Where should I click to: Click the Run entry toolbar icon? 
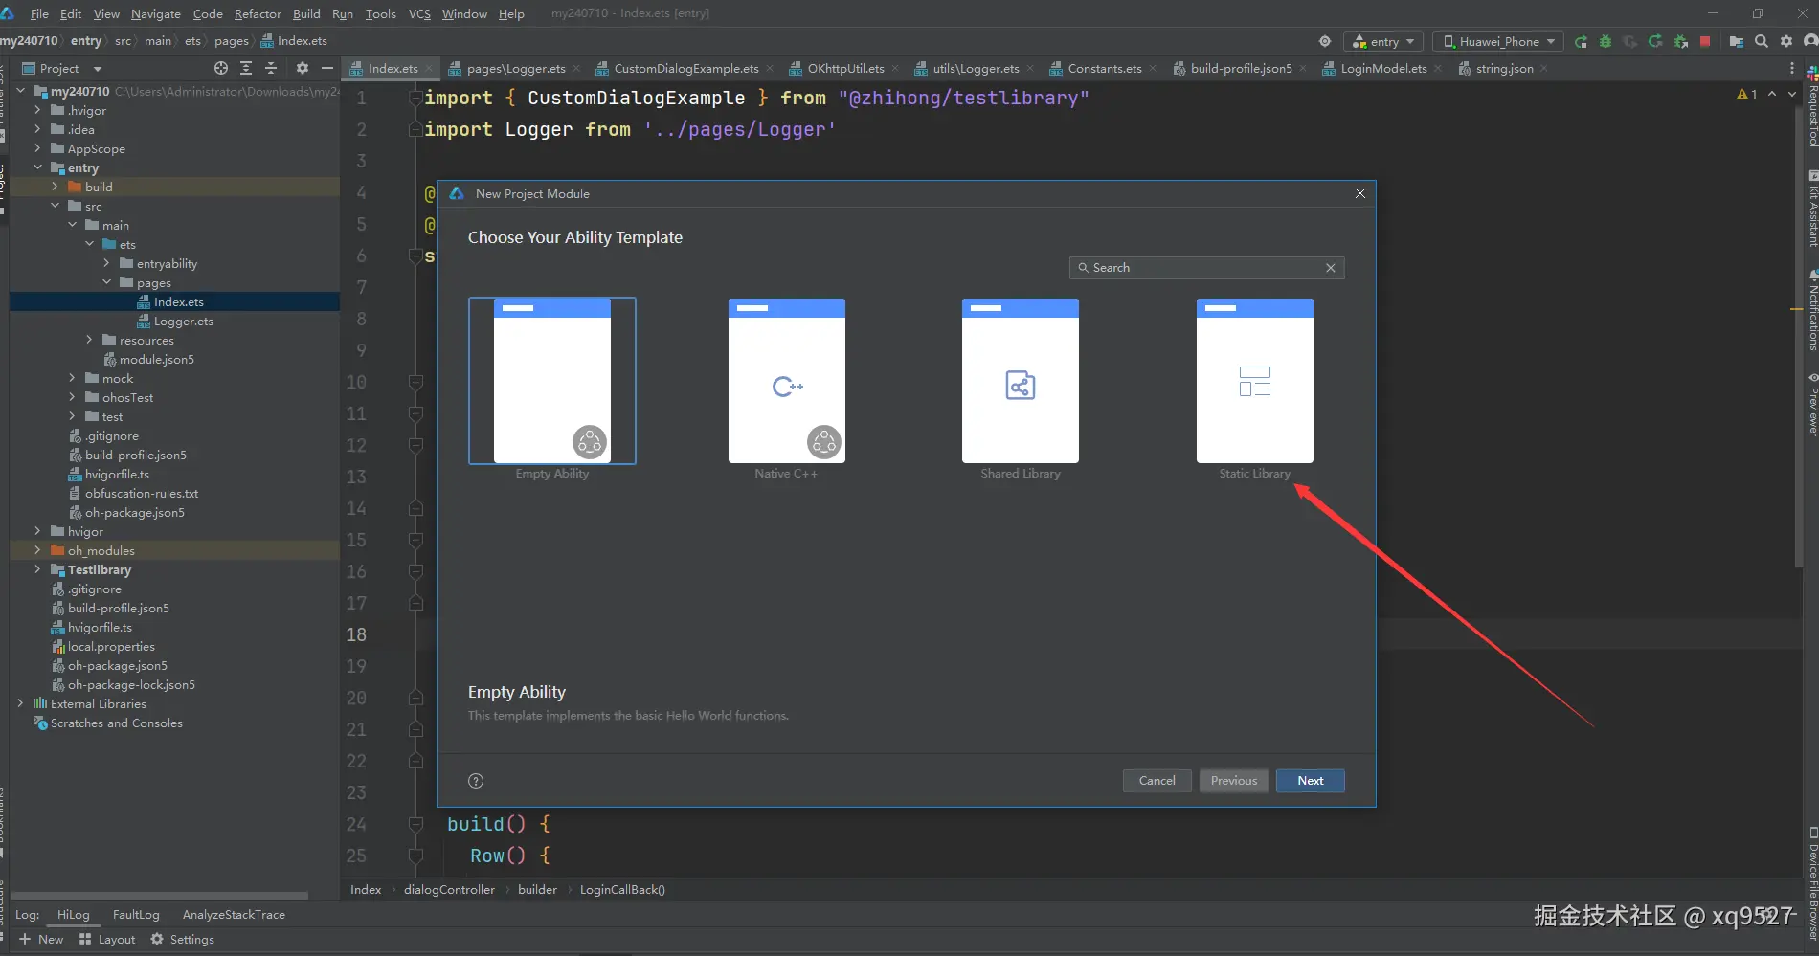pos(1581,41)
